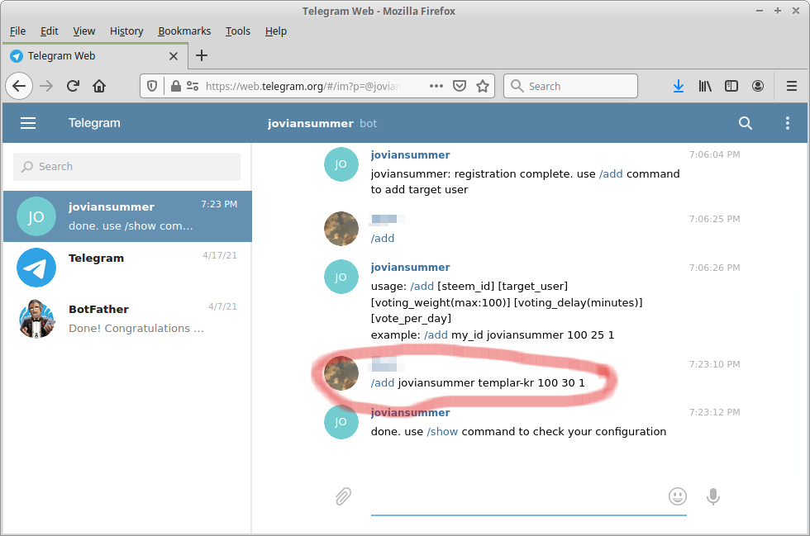Open the Firefox hamburger application menu
The height and width of the screenshot is (536, 810).
point(792,86)
